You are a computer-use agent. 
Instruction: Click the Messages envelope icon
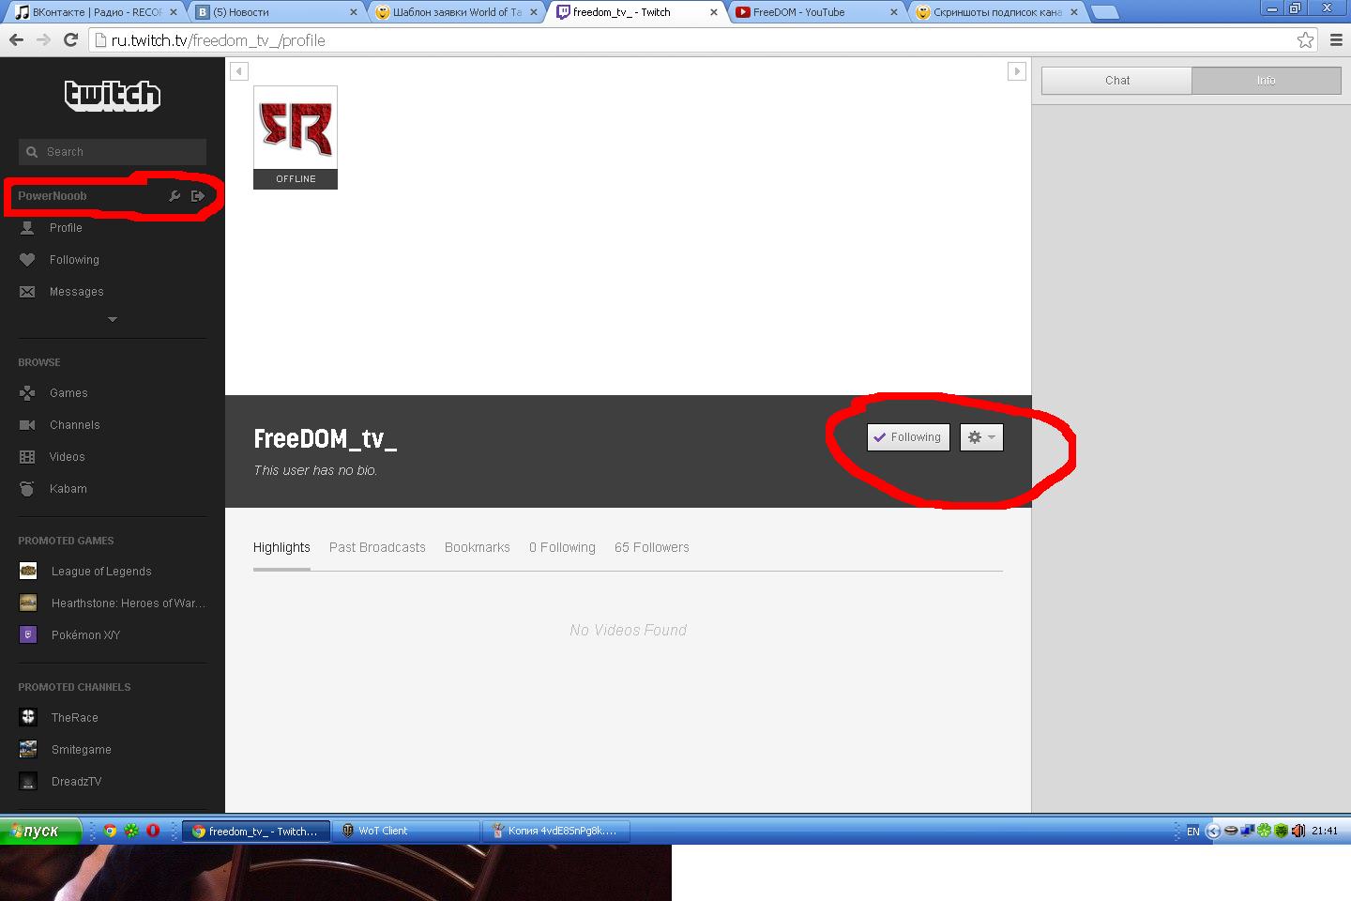pos(27,292)
